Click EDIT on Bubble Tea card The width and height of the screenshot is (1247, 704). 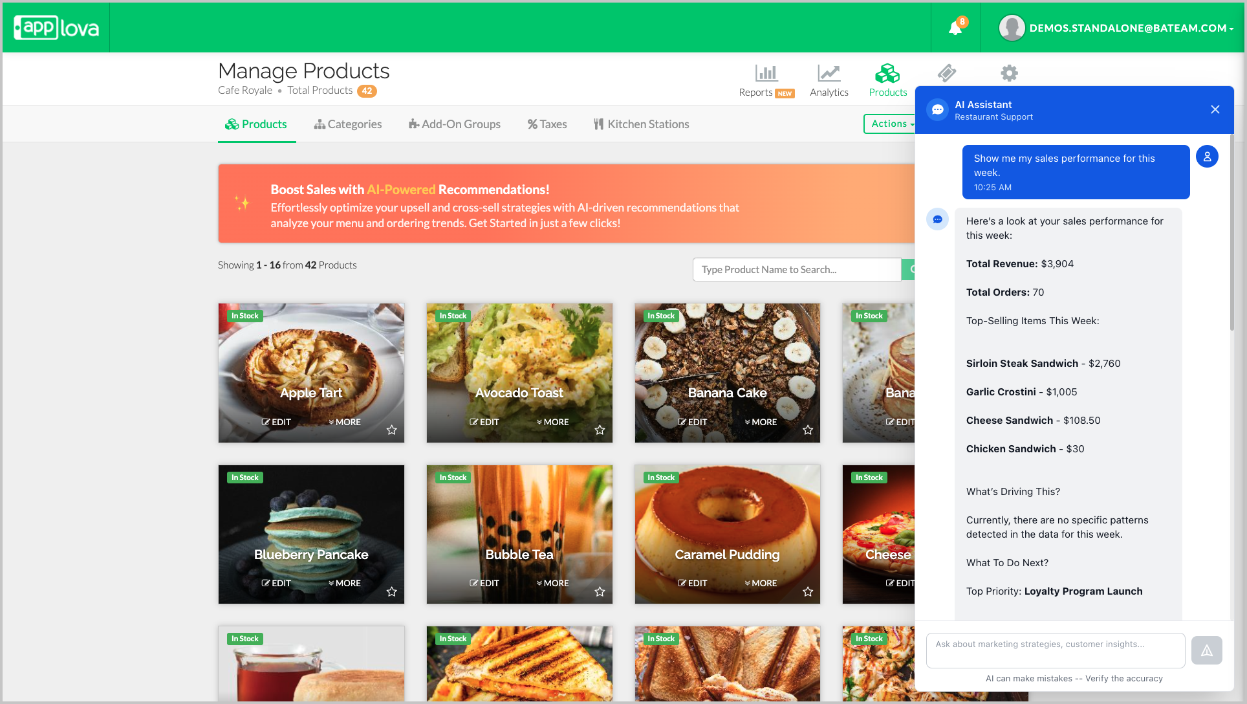point(484,583)
